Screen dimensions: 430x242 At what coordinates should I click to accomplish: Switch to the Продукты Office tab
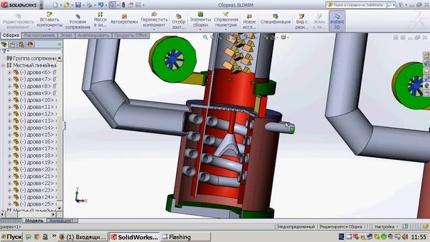coord(130,36)
